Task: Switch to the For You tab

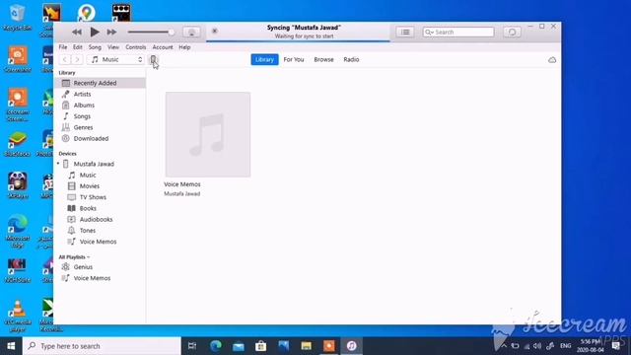Action: click(x=294, y=59)
